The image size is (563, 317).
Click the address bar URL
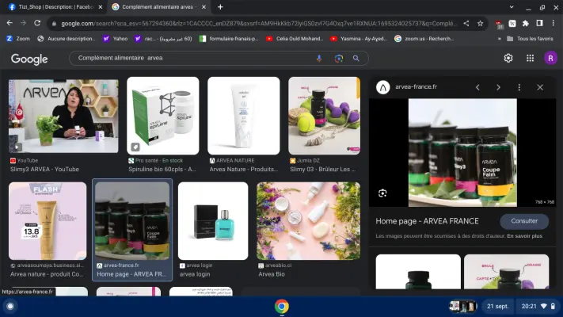pos(258,23)
